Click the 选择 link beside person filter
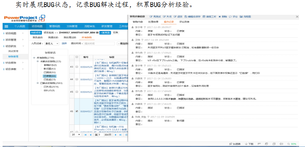Image resolution: width=305 pixels, height=147 pixels. click(x=64, y=44)
